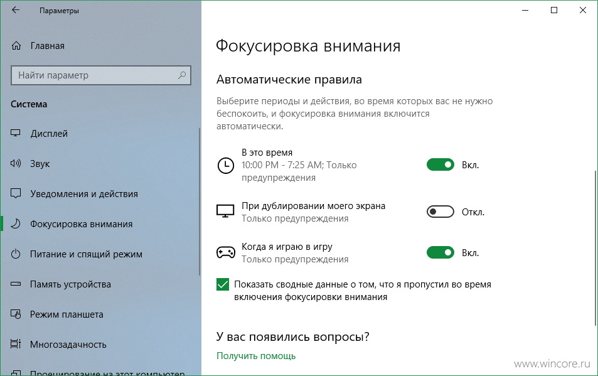Click the clock icon for В это время
This screenshot has width=598, height=376.
coord(225,166)
